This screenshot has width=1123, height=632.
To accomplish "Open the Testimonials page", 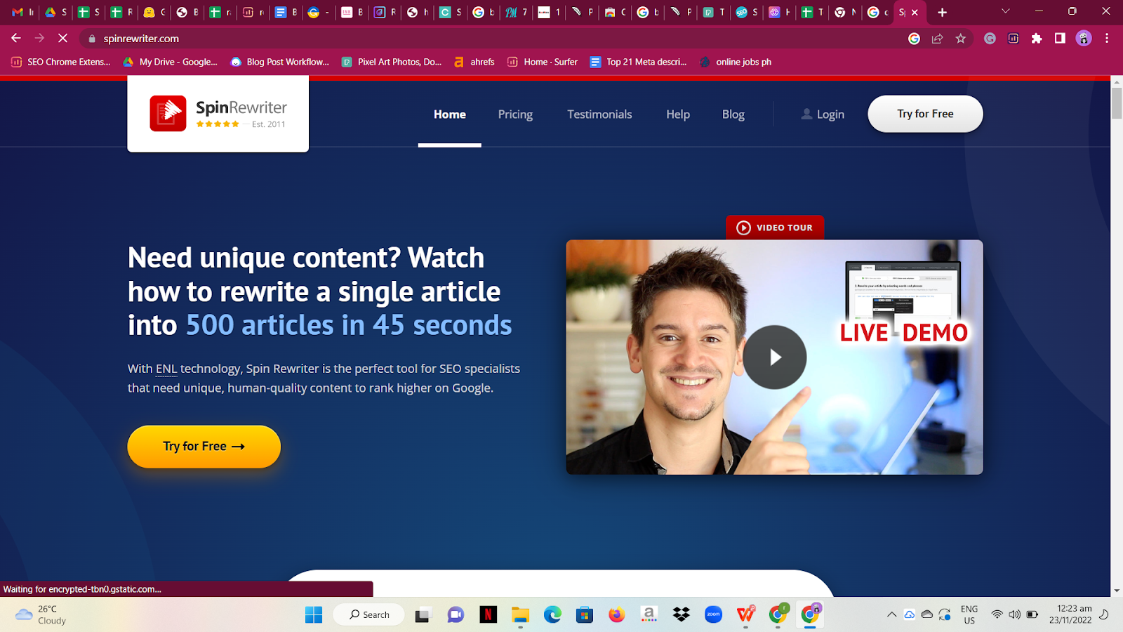I will 599,114.
